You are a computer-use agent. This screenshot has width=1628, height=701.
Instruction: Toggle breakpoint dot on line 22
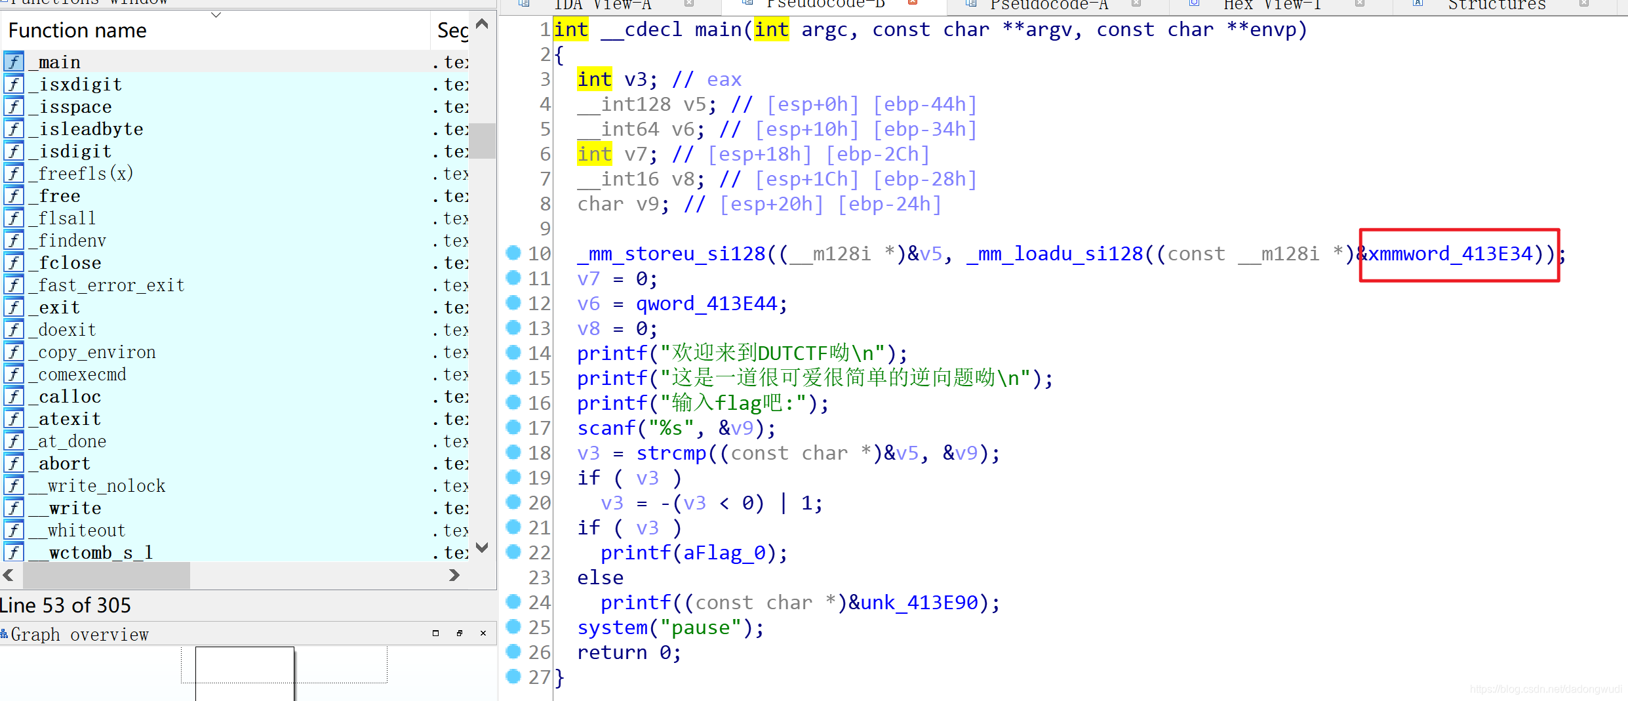coord(513,551)
